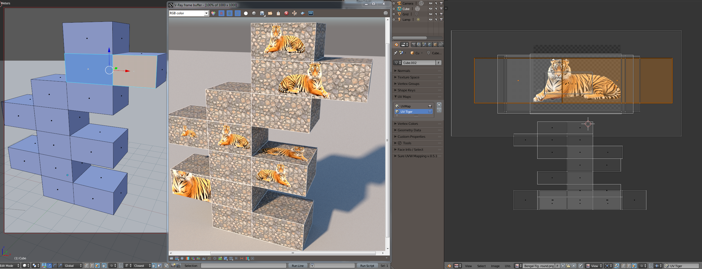
Task: Toggle blue channel in V-Ray frame buffer
Action: 238,13
